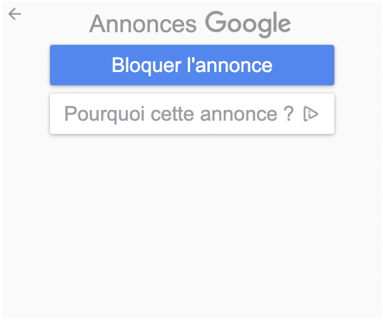Open the why-this-ad explanation
Viewport: 383px width, 321px height.
point(192,114)
